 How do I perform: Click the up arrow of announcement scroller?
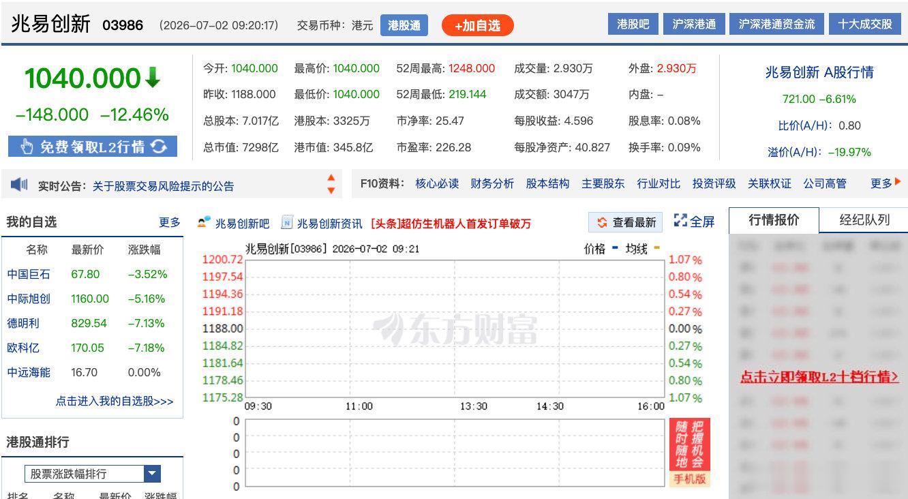[x=331, y=179]
